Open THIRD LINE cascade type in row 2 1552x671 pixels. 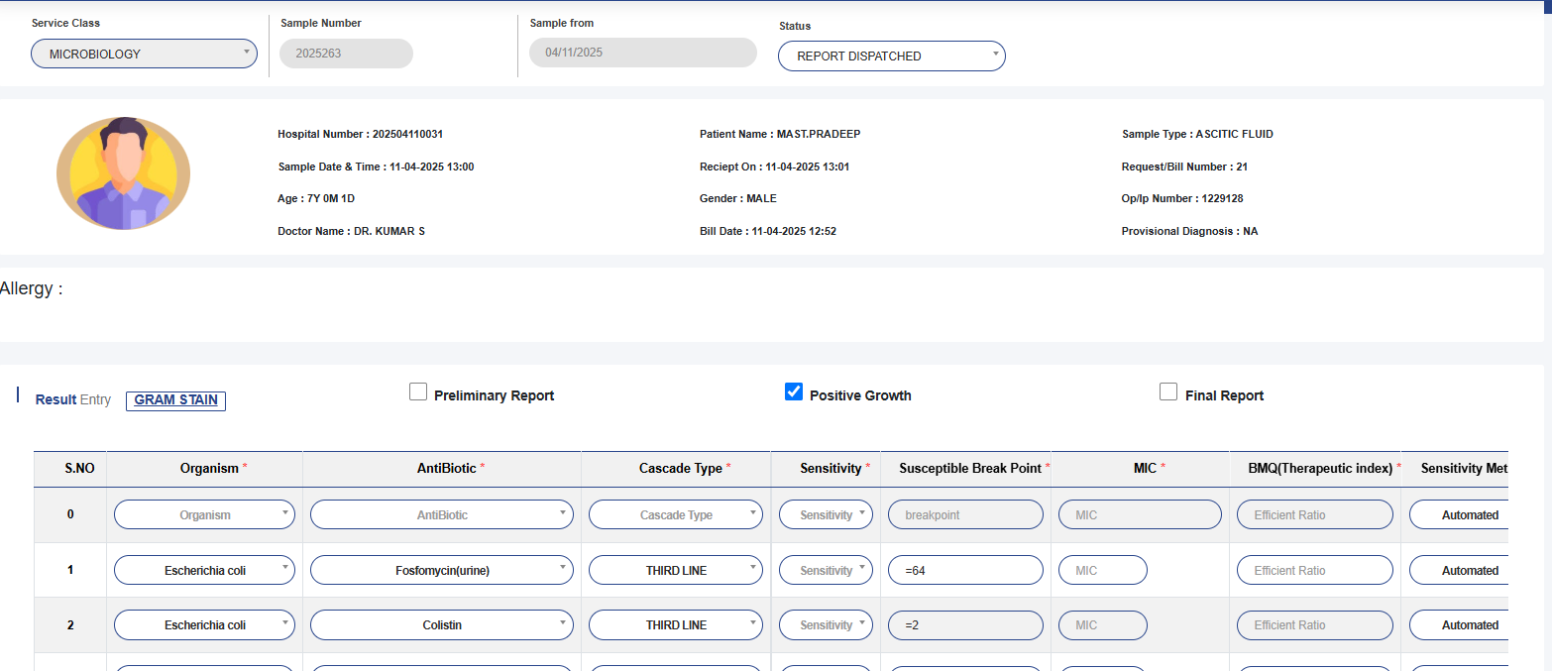(x=676, y=625)
